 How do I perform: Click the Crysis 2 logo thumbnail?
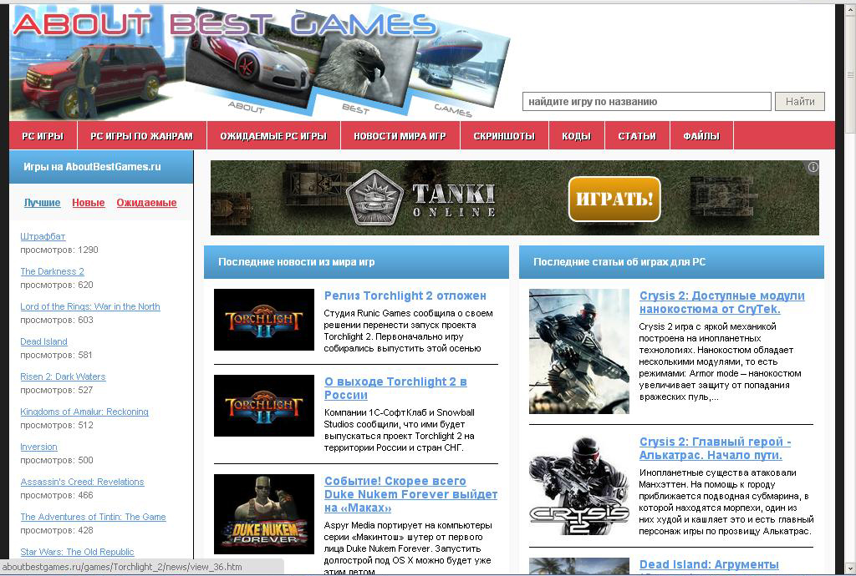click(x=578, y=486)
